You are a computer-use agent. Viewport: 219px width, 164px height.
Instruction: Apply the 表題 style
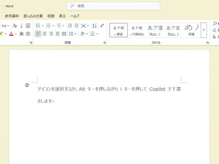pyautogui.click(x=191, y=30)
